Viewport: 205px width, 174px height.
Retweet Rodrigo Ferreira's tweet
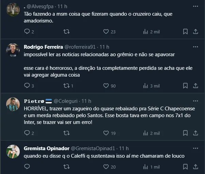click(67, 86)
